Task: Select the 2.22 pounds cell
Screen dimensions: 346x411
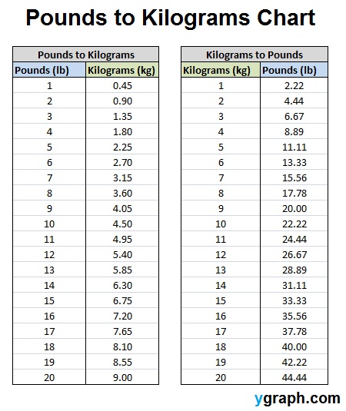Action: tap(294, 85)
